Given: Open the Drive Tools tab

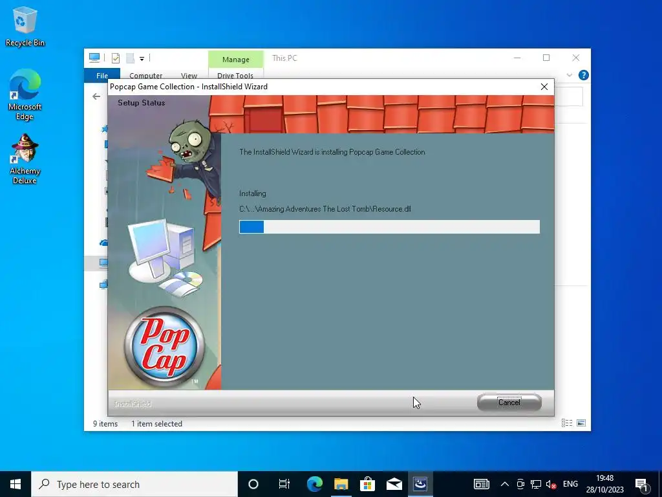Looking at the screenshot, I should pos(235,75).
